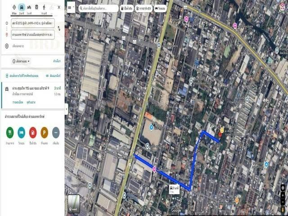Pick the best travel modes diamond icon
This screenshot has height=216, width=288.
coord(14,7)
